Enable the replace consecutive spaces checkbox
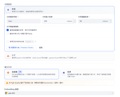Viewport: 120px width, 97px height. click(8, 30)
